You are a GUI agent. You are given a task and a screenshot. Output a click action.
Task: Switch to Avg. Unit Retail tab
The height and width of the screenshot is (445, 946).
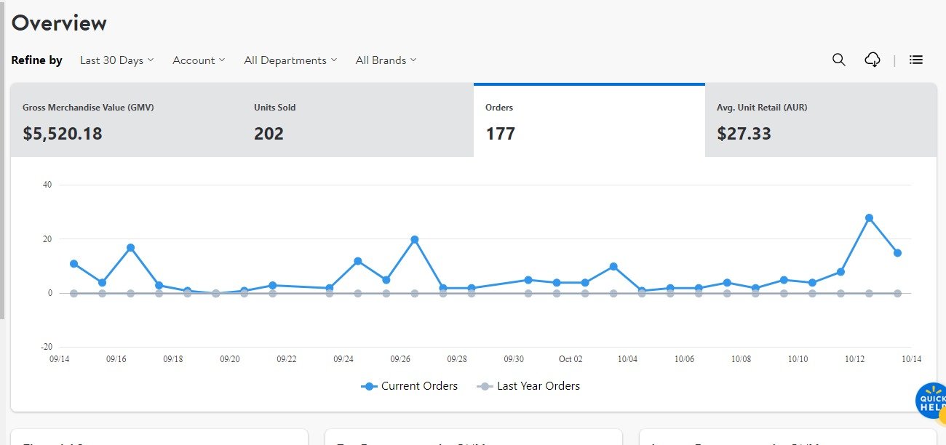tap(820, 121)
